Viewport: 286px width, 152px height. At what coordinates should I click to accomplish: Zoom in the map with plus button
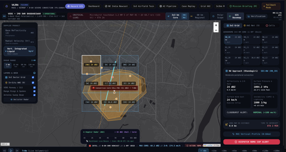(x=216, y=25)
